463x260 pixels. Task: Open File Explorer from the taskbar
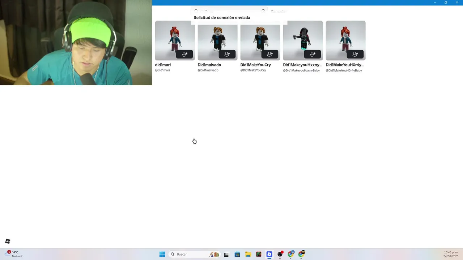tap(248, 254)
